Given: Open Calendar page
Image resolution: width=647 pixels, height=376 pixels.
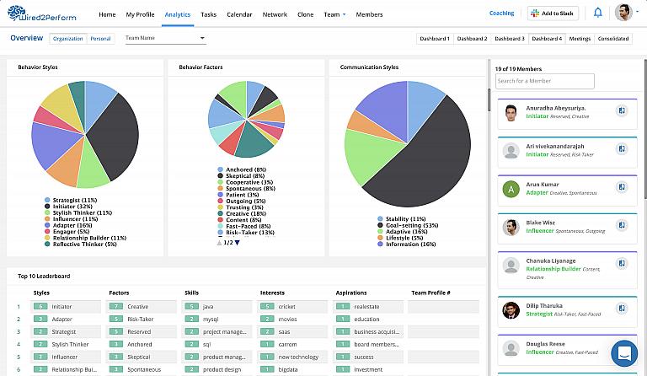Looking at the screenshot, I should coord(239,14).
